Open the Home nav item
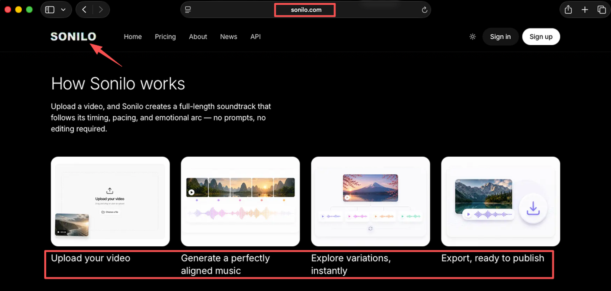Image resolution: width=611 pixels, height=291 pixels. pos(133,37)
